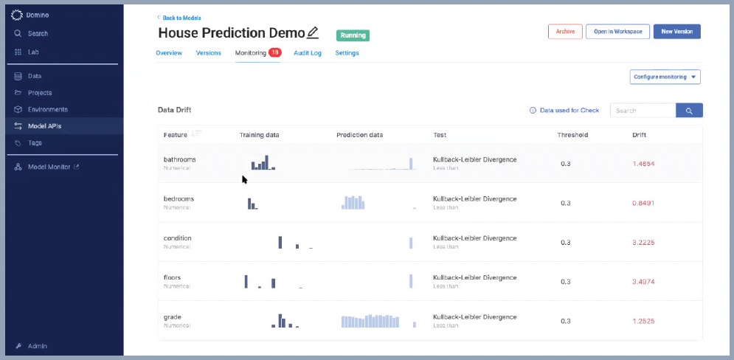Focus the Data Drift search field

click(x=643, y=111)
